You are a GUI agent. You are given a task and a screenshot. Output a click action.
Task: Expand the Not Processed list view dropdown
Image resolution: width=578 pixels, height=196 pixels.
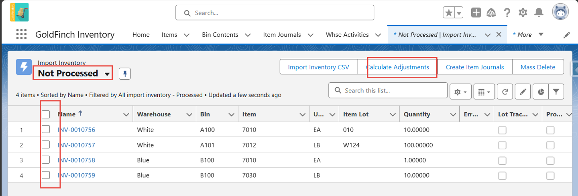107,74
